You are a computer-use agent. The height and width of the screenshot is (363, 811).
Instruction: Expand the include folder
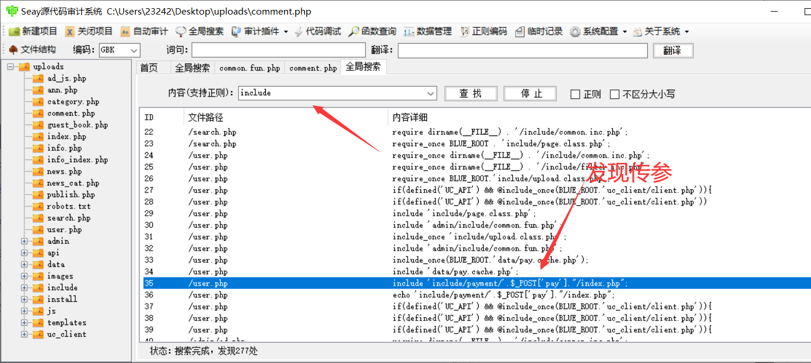pos(24,288)
